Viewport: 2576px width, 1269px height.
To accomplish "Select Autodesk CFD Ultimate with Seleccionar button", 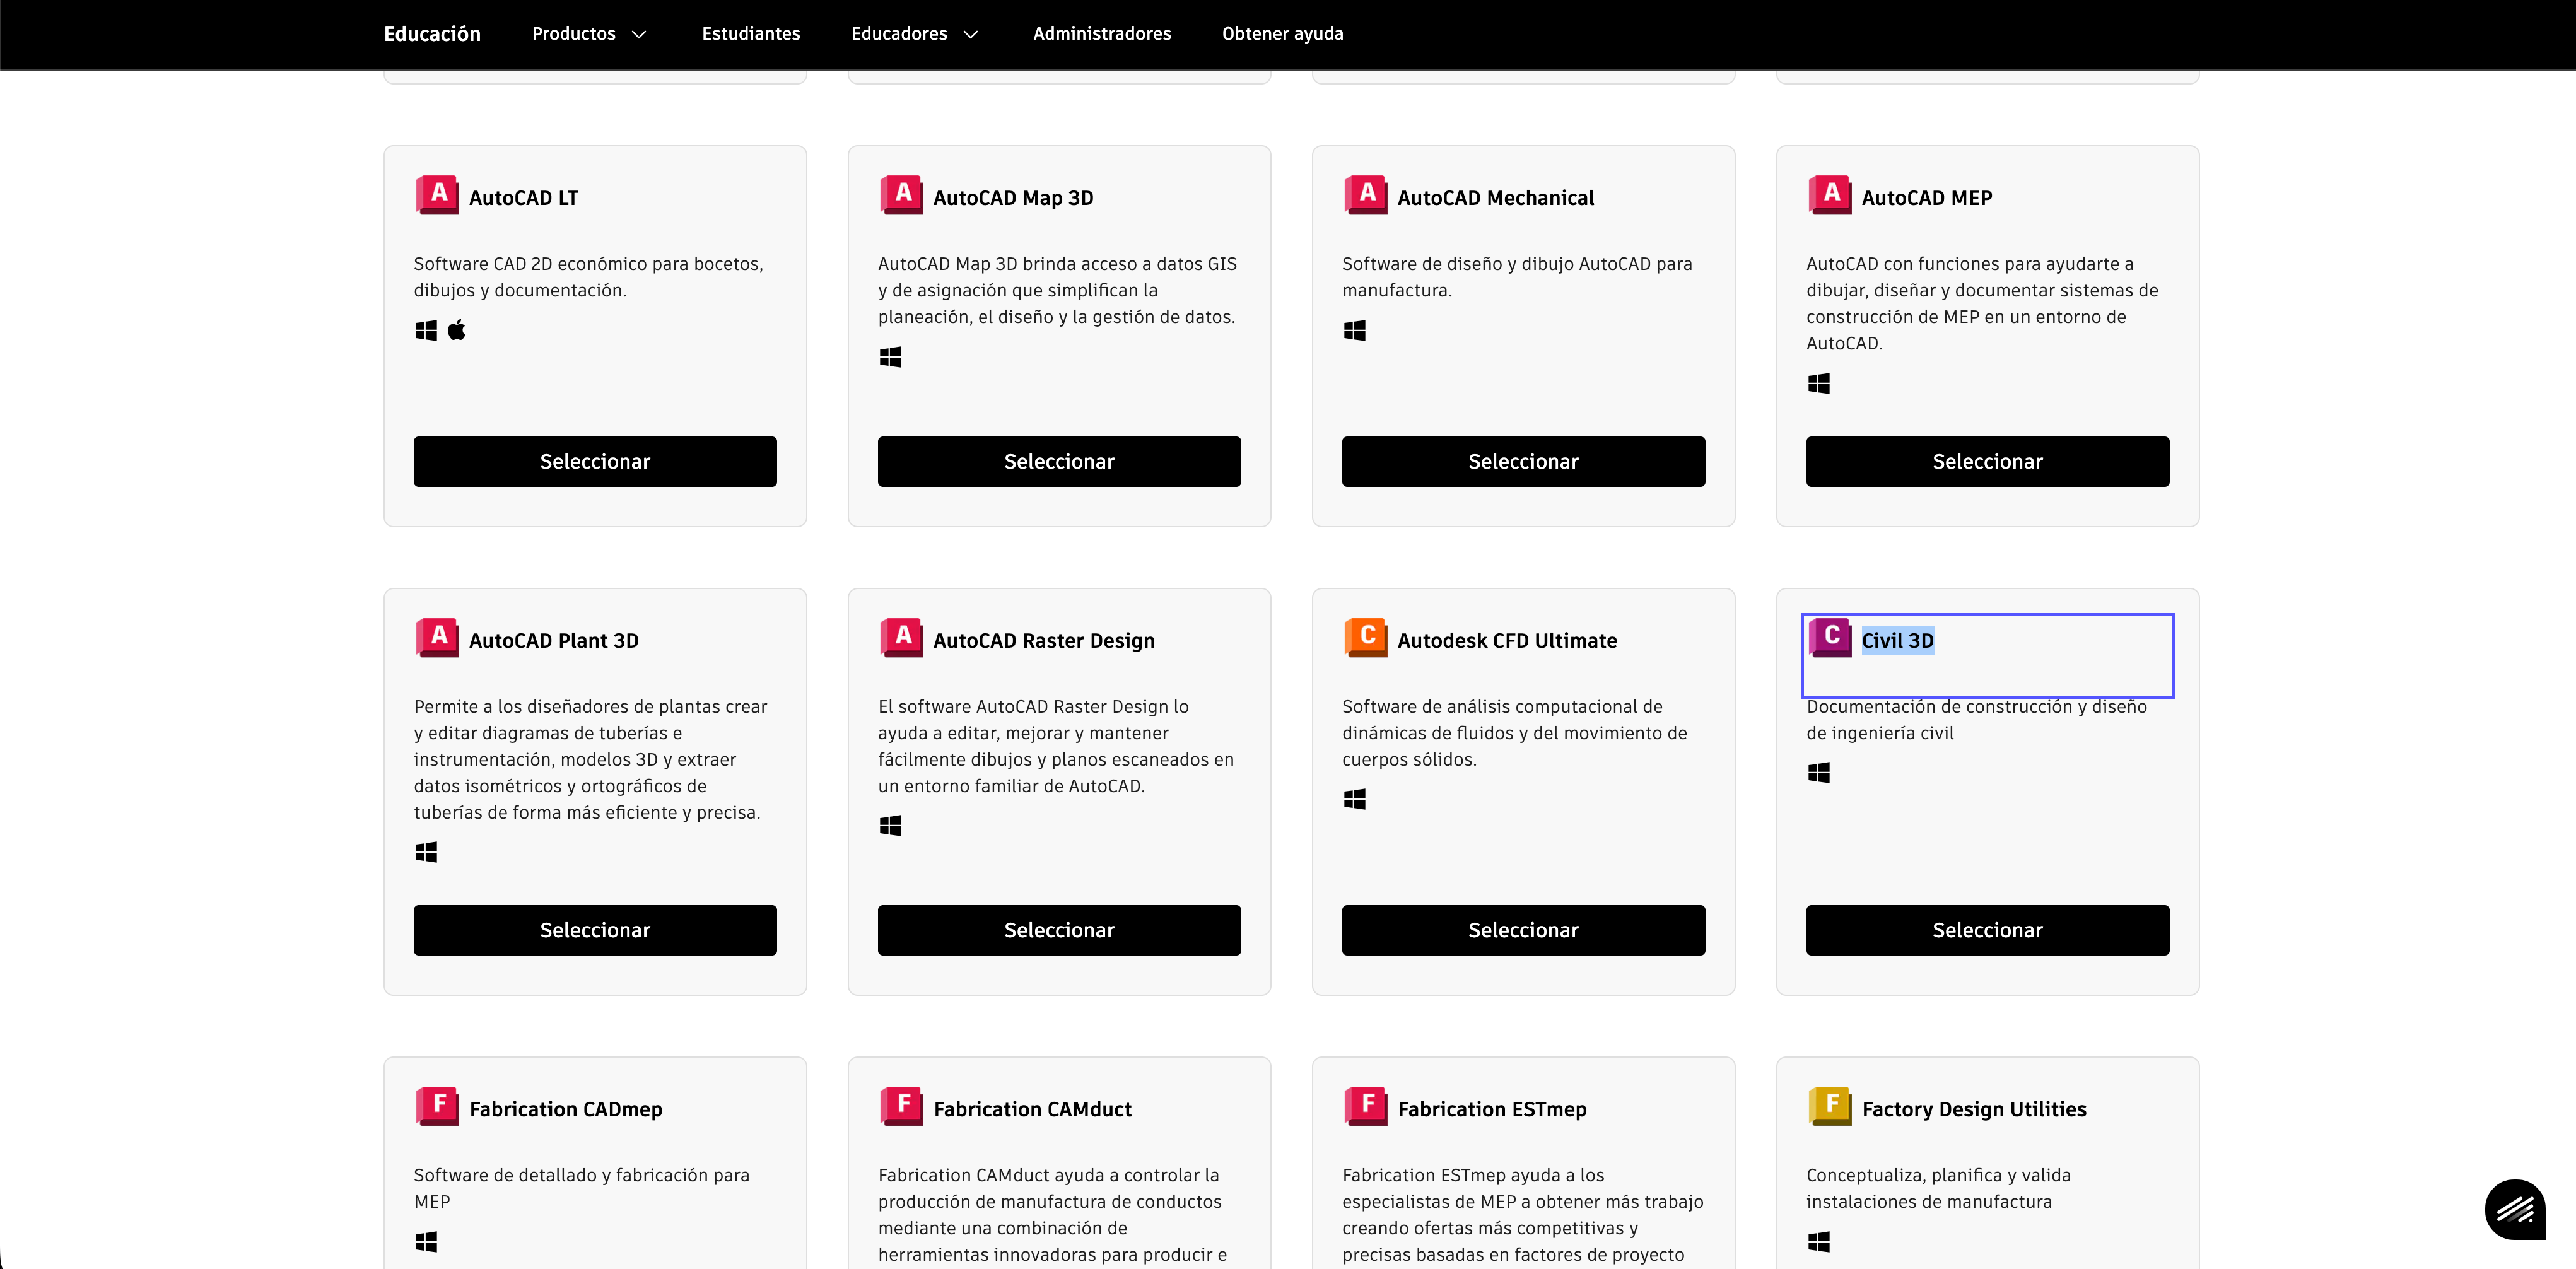I will click(1523, 930).
